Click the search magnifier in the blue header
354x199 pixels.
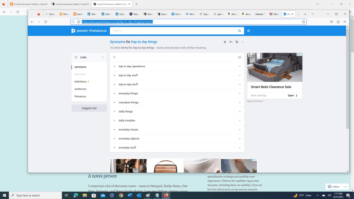pos(239,31)
